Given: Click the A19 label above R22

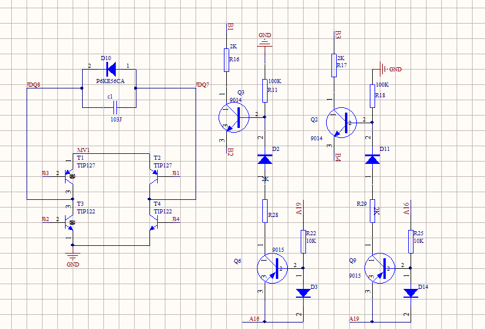Looking at the screenshot, I should tap(298, 209).
